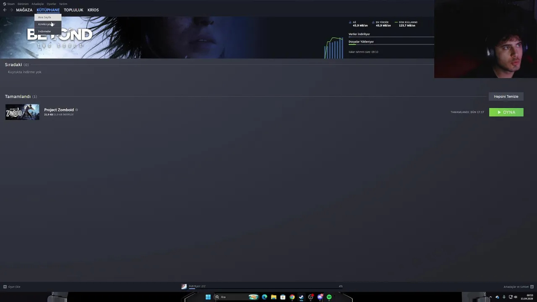This screenshot has height=302, width=537.
Task: Open the Görünüm menu
Action: (x=23, y=4)
